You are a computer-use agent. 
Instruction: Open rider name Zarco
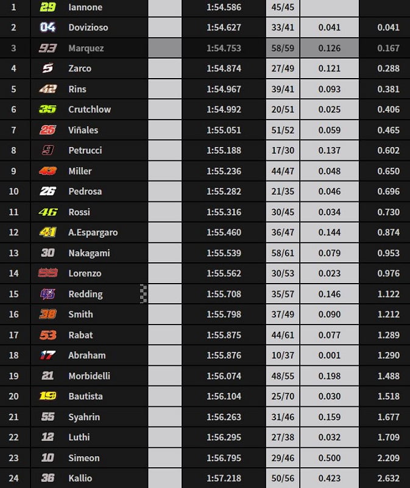coord(81,68)
